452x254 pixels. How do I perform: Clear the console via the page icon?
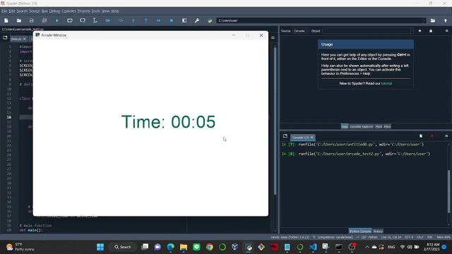[x=421, y=136]
